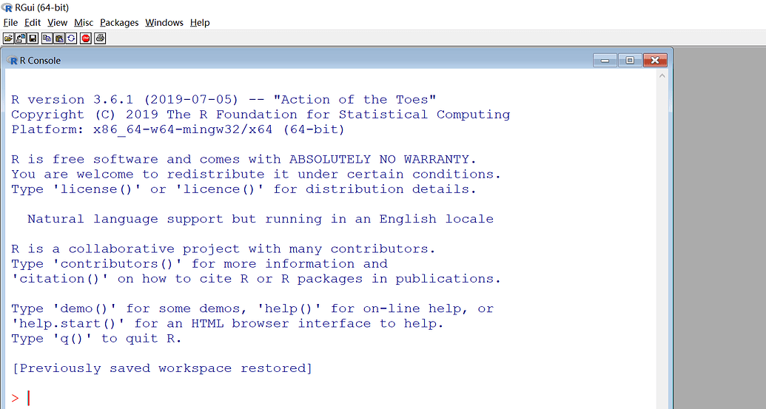766x409 pixels.
Task: Open the Help menu
Action: coord(200,22)
